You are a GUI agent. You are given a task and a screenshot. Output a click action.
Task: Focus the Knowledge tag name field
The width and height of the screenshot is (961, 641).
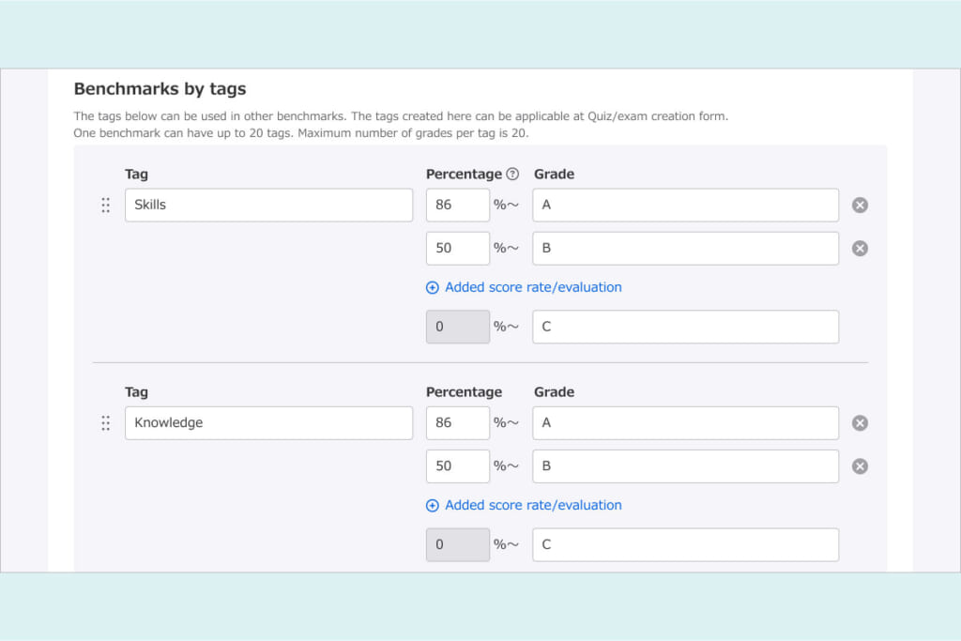point(268,423)
